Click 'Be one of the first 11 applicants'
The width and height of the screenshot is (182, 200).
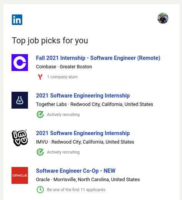[x=76, y=190]
